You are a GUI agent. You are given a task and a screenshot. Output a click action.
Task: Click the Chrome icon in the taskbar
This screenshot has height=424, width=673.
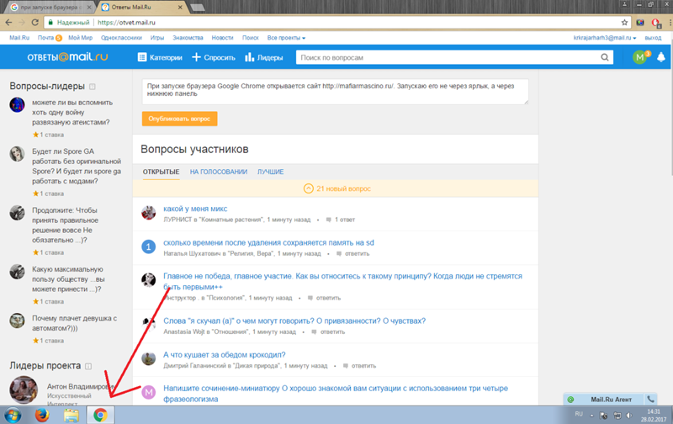tap(100, 415)
